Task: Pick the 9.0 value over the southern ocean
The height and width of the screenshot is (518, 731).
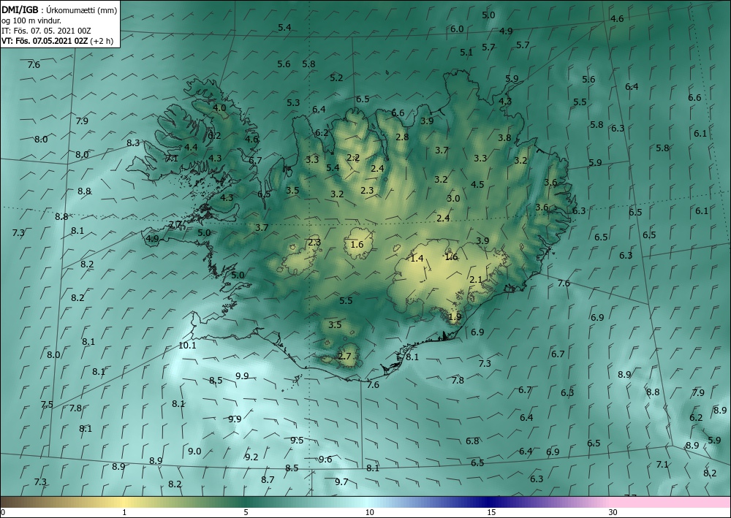Action: (x=194, y=452)
